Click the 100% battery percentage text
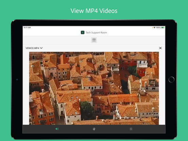The height and width of the screenshot is (141, 188). [x=158, y=28]
